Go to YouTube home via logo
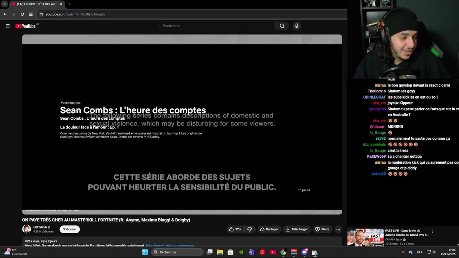Image resolution: width=459 pixels, height=258 pixels. [25, 26]
